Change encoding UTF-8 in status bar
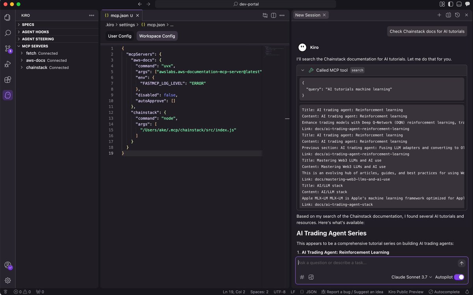The height and width of the screenshot is (295, 473). point(279,292)
